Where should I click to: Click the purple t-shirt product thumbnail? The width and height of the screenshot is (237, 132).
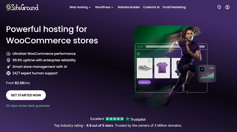[x=162, y=68]
